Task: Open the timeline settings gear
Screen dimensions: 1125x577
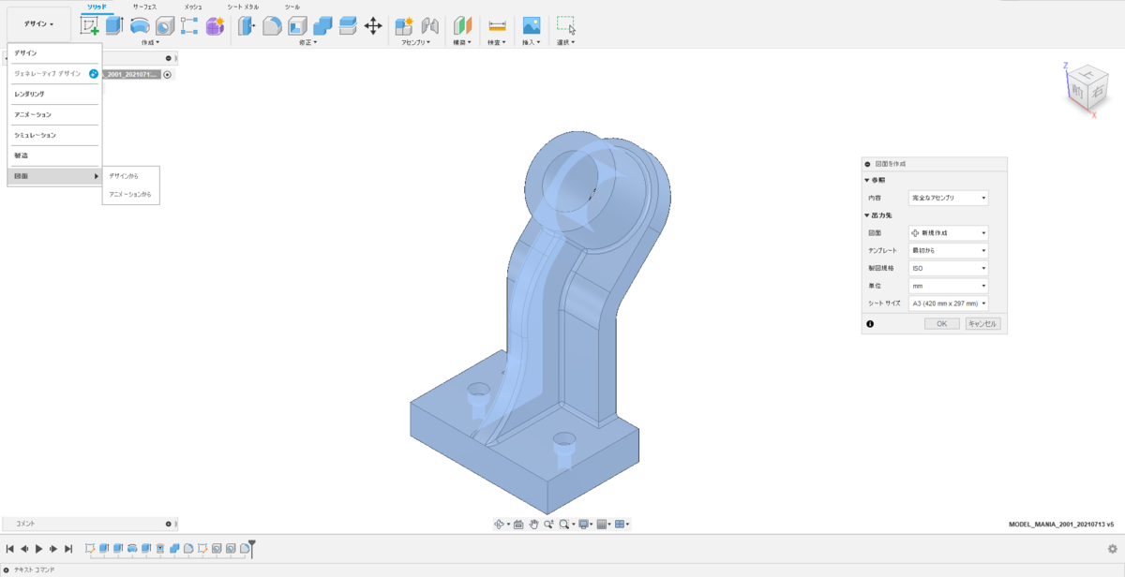Action: tap(1112, 549)
